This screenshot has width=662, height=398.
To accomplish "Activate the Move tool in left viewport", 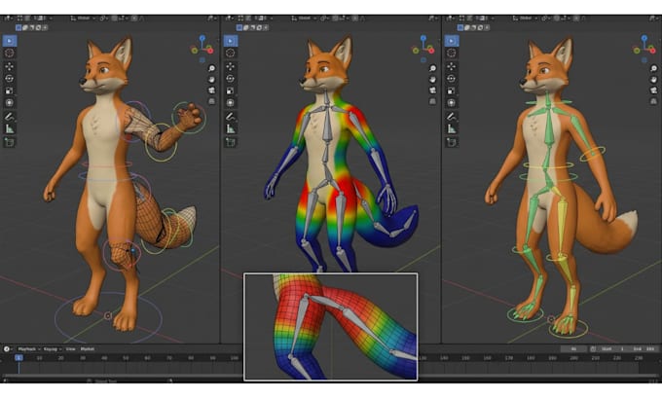I will (x=10, y=66).
